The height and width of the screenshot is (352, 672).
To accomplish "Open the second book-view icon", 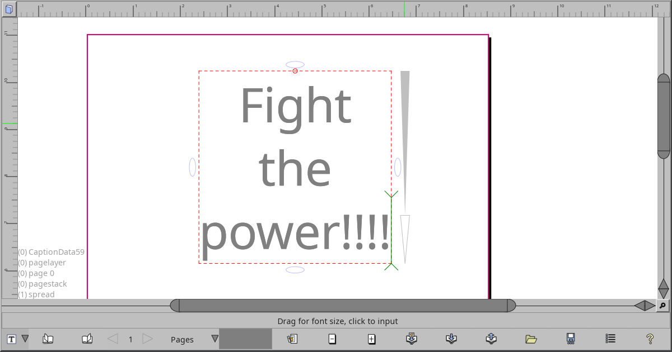I will pyautogui.click(x=87, y=339).
